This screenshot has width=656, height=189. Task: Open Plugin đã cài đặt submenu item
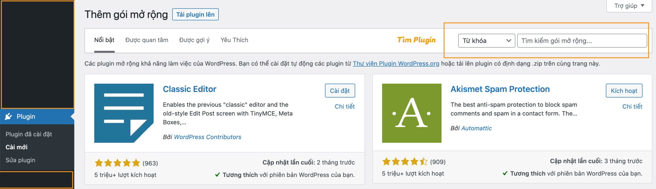[29, 134]
